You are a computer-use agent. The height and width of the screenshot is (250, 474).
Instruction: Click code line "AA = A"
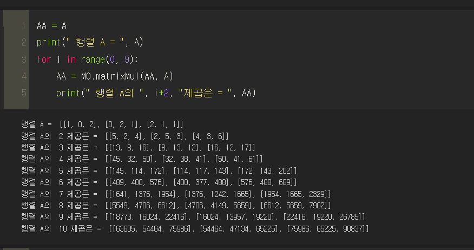[x=52, y=25]
